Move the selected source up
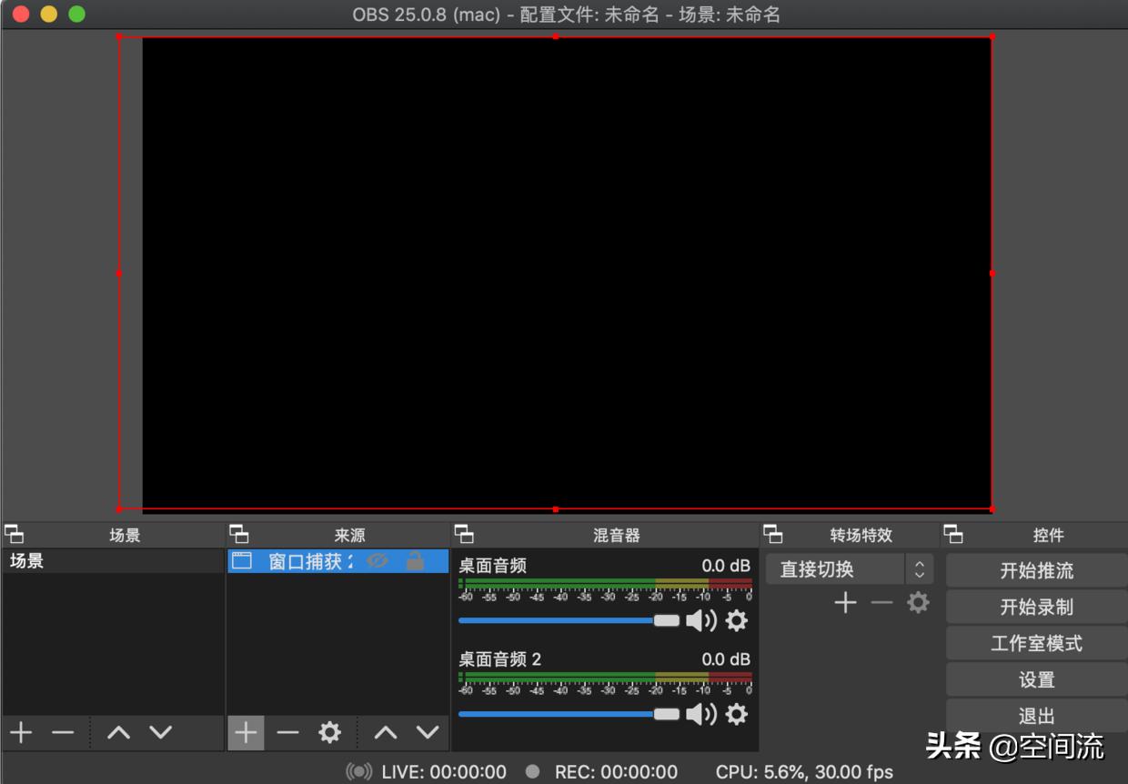 point(386,733)
